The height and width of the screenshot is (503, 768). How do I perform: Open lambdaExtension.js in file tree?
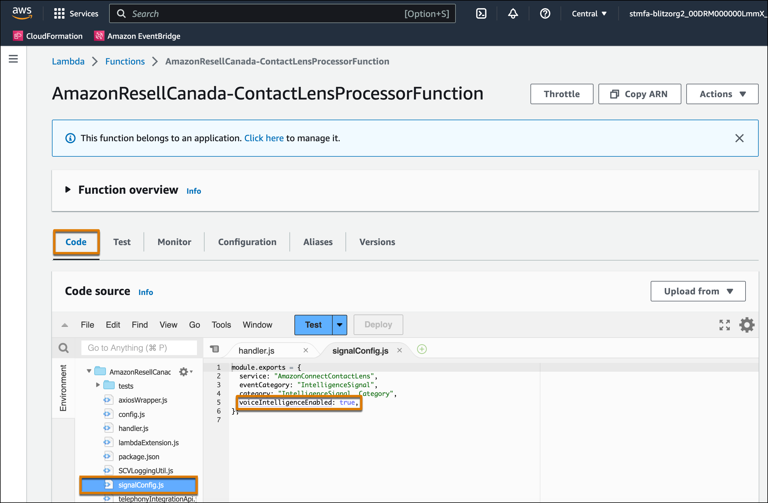149,442
